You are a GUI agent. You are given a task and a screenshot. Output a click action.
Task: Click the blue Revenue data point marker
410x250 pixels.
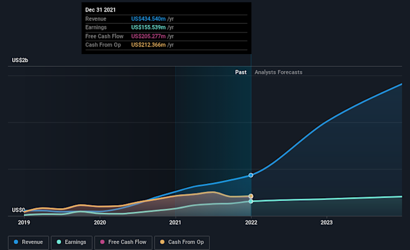251,175
